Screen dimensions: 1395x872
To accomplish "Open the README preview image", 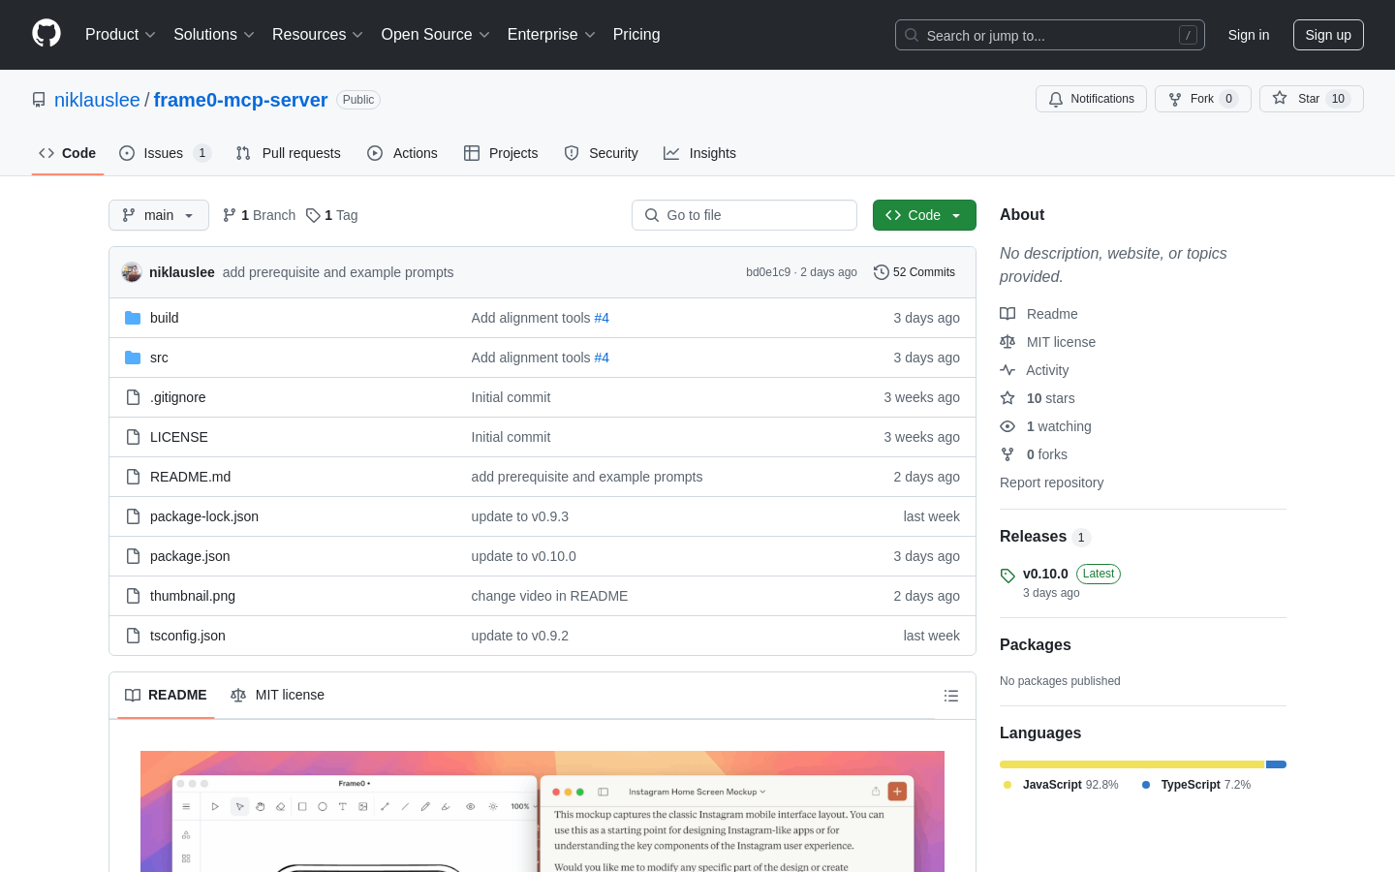I will pos(542,812).
